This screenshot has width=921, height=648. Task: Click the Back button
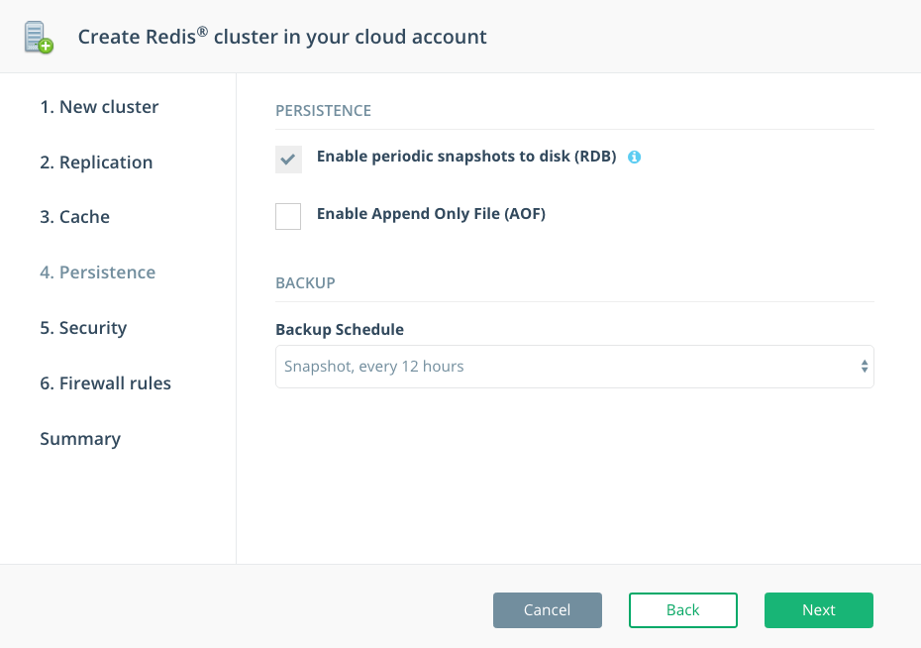(683, 610)
